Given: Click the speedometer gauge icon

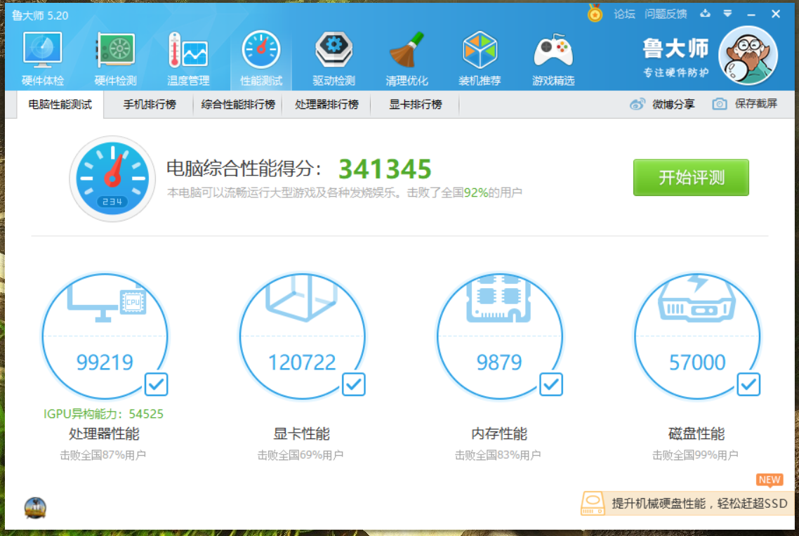Looking at the screenshot, I should [x=112, y=178].
